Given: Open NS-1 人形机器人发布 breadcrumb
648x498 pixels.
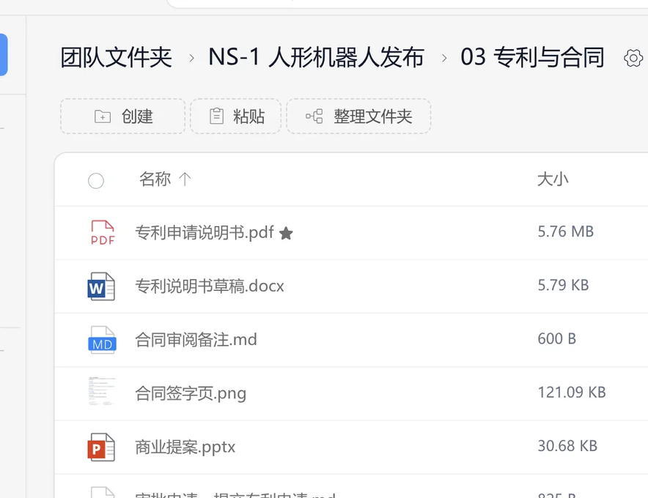Looking at the screenshot, I should [x=316, y=57].
